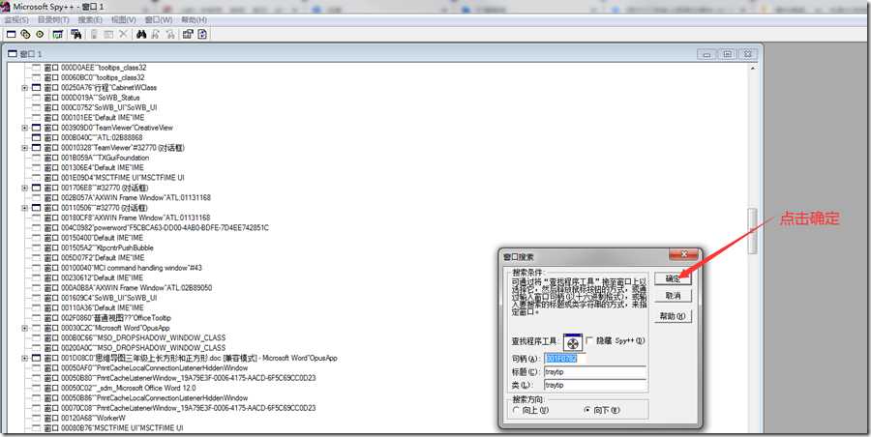The height and width of the screenshot is (437, 871).
Task: Expand the 00110506 #32770 dialog node
Action: [24, 208]
